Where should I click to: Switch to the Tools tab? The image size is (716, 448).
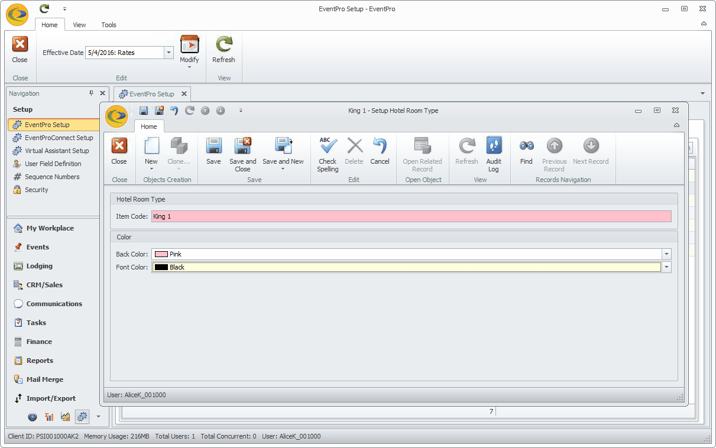coord(109,25)
